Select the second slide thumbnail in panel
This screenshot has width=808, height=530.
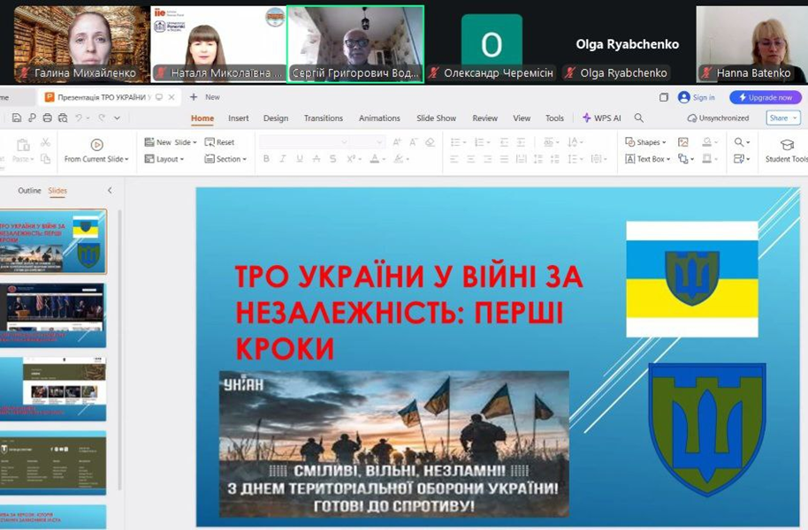point(55,314)
